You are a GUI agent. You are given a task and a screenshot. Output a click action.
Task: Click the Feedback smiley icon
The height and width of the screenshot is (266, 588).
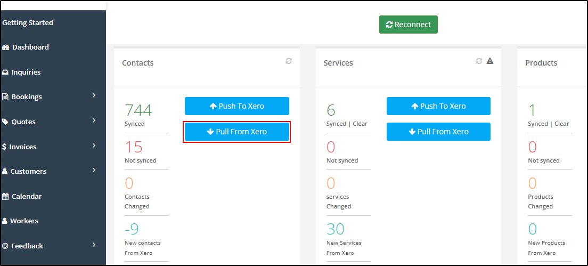tap(5, 246)
